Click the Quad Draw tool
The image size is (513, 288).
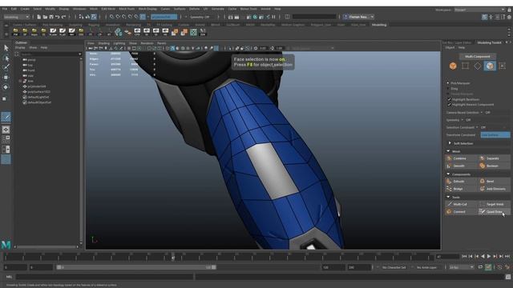click(x=494, y=211)
